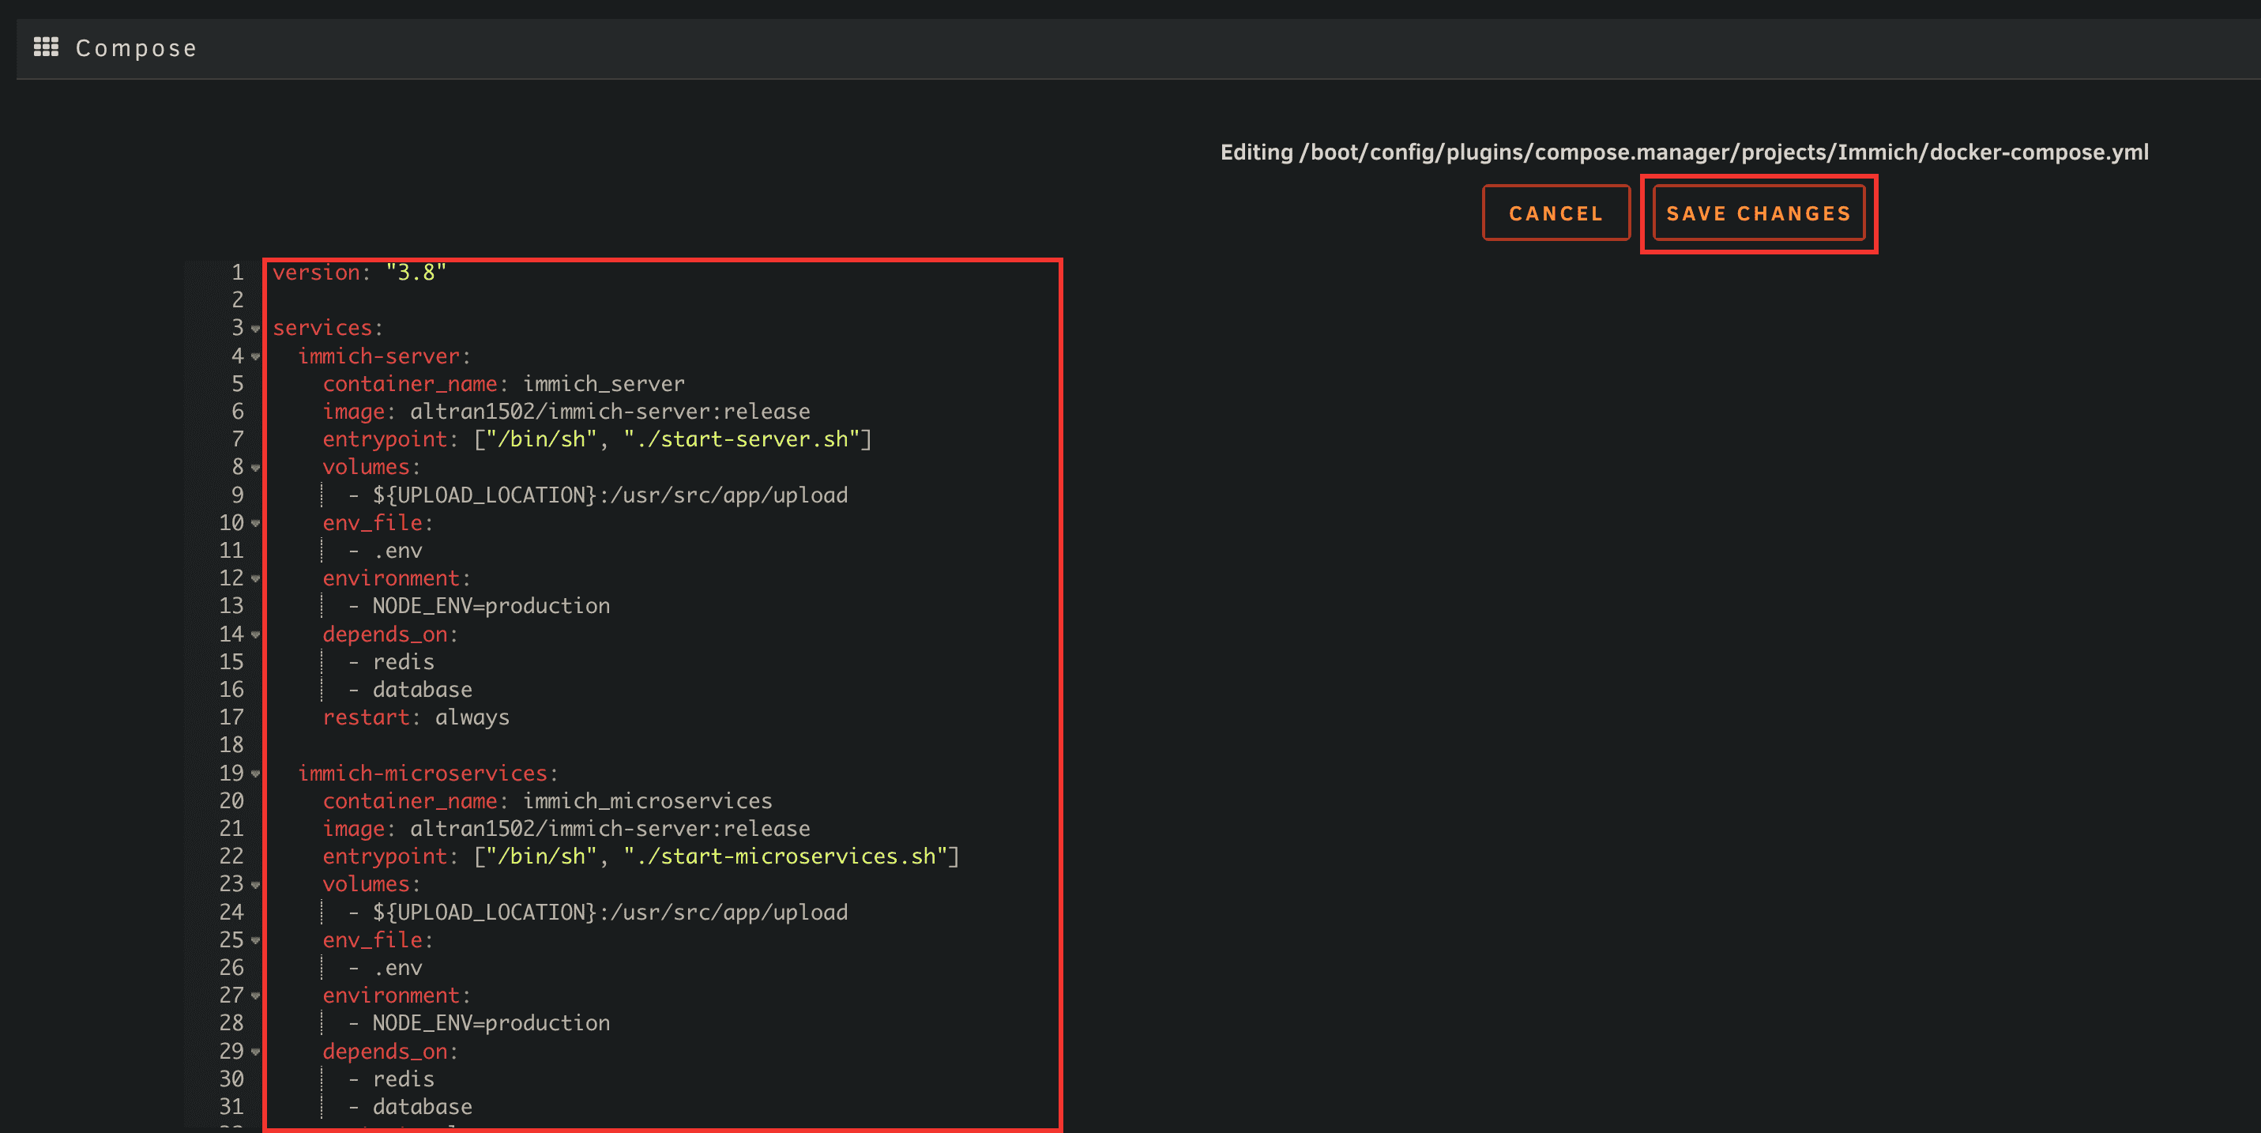The image size is (2261, 1133).
Task: Click the Save Changes button
Action: pos(1758,213)
